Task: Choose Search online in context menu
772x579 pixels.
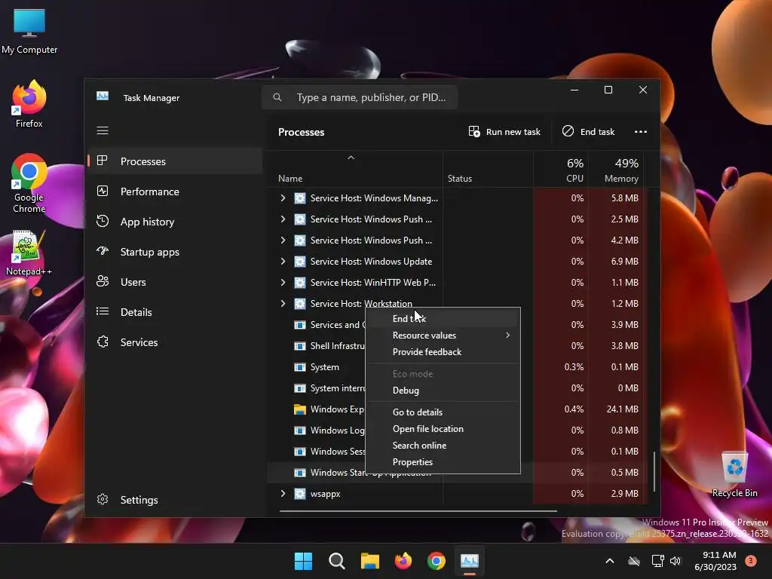Action: coord(442,446)
